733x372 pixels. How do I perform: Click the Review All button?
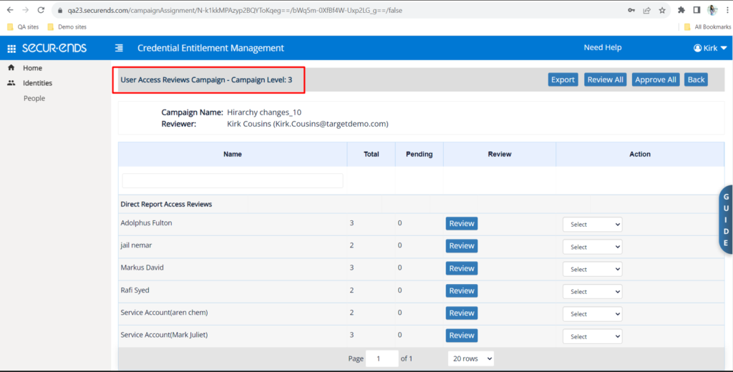606,79
